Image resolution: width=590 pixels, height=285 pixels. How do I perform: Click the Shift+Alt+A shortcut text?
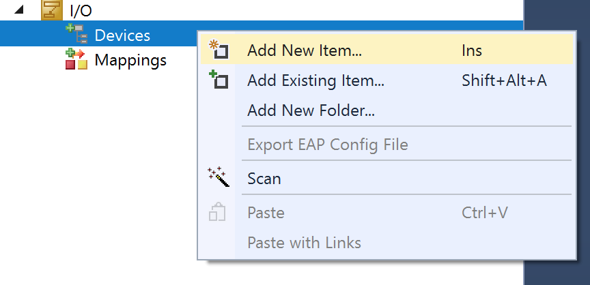coord(504,80)
